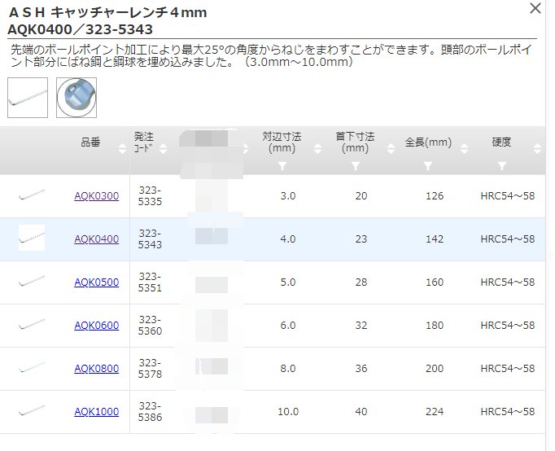This screenshot has height=451, width=555.
Task: Click wrench image in AQK1000 row
Action: pyautogui.click(x=32, y=412)
